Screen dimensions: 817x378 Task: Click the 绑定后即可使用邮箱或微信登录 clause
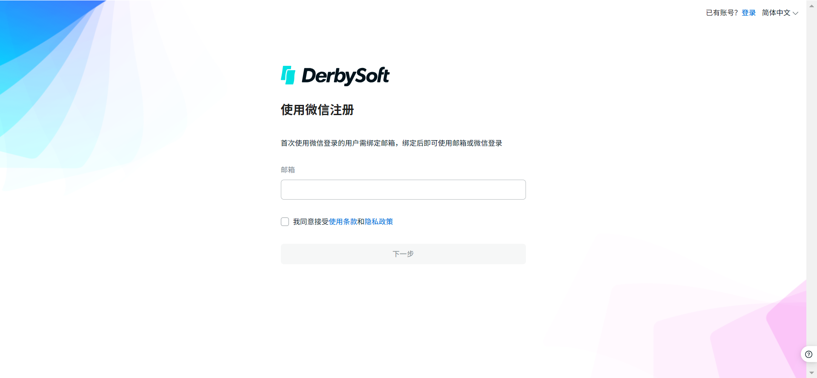452,143
